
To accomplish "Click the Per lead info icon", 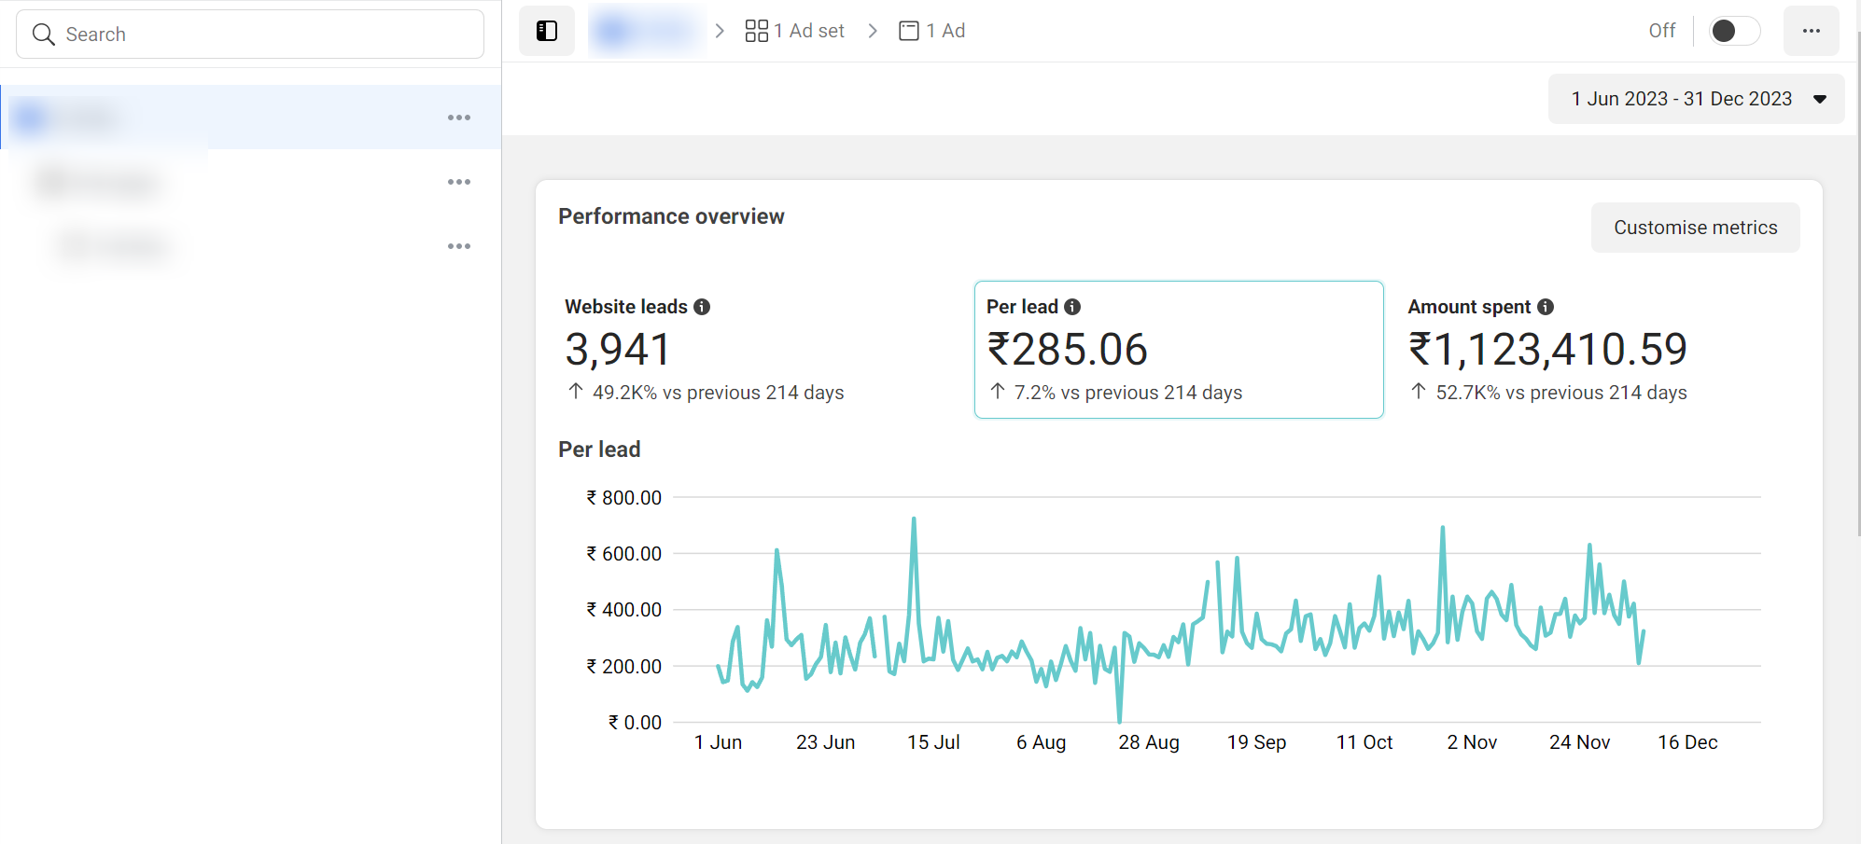I will pyautogui.click(x=1072, y=307).
